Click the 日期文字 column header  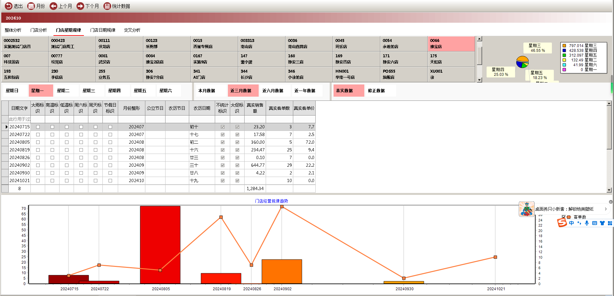(20, 108)
